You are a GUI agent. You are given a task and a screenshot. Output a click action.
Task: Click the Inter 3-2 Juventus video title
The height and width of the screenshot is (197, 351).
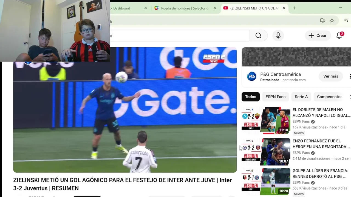[x=123, y=184]
